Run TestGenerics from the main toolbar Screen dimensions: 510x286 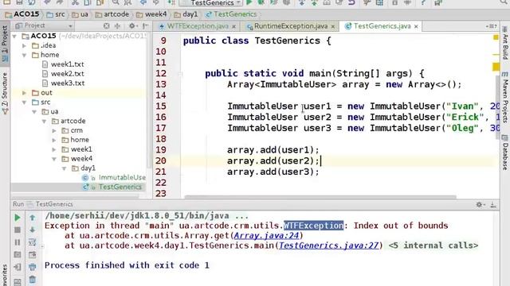249,2
